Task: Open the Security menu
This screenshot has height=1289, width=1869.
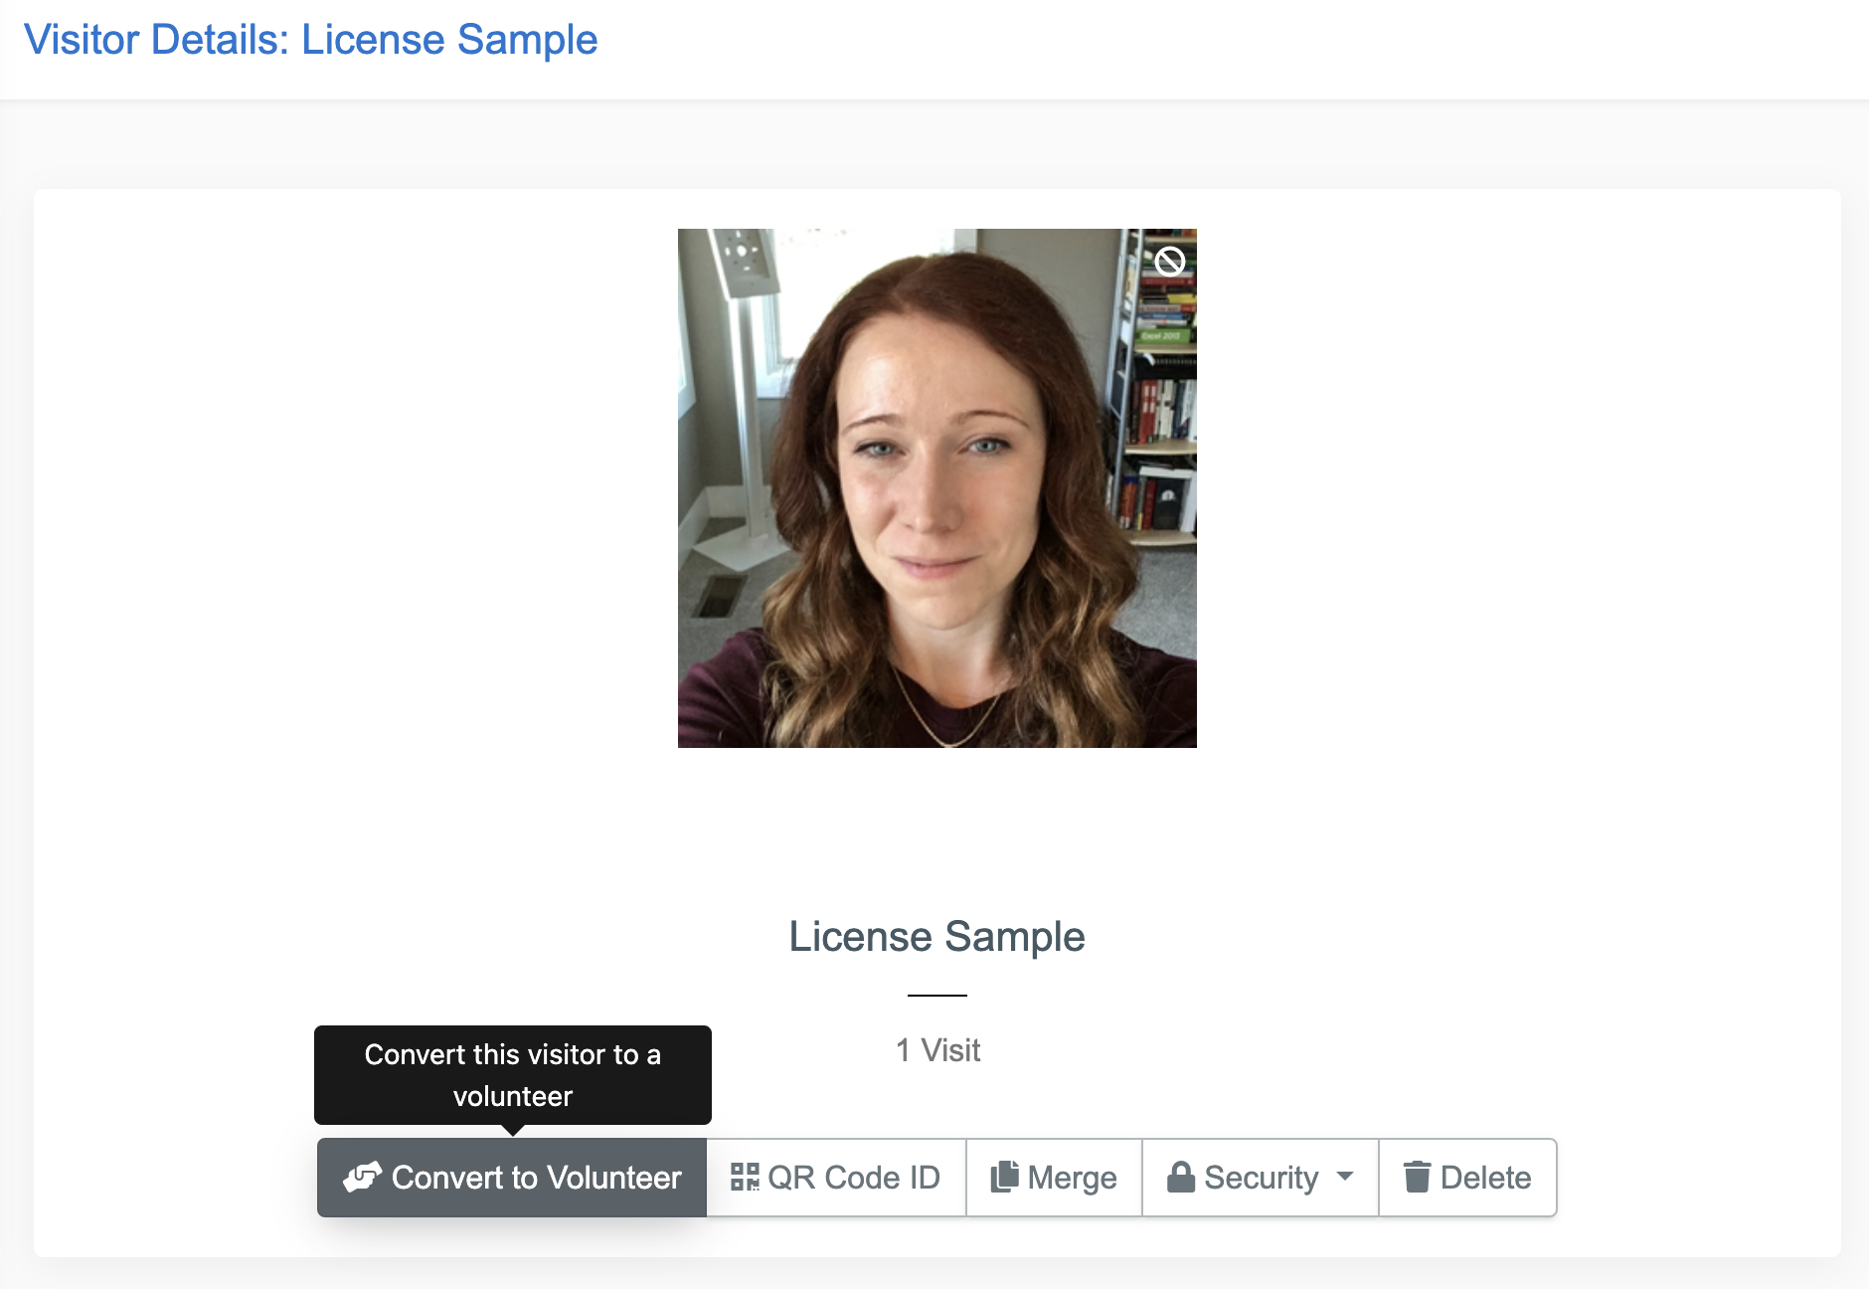Action: click(1261, 1178)
